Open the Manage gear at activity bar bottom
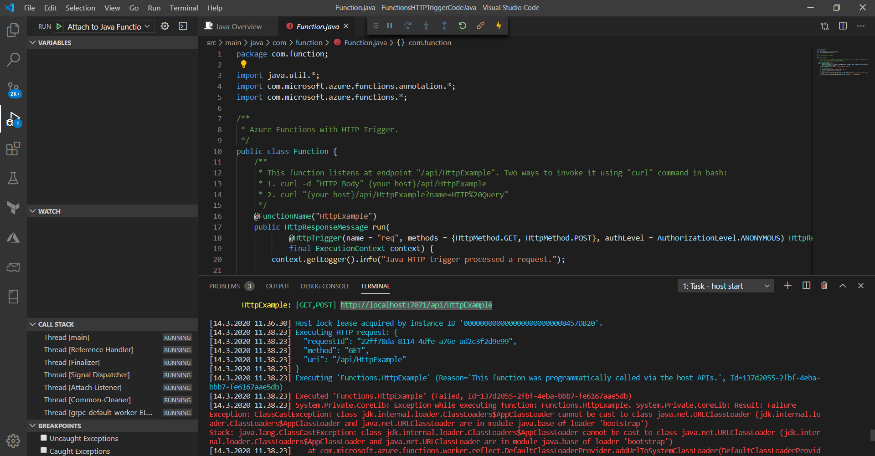This screenshot has width=875, height=456. [x=13, y=441]
